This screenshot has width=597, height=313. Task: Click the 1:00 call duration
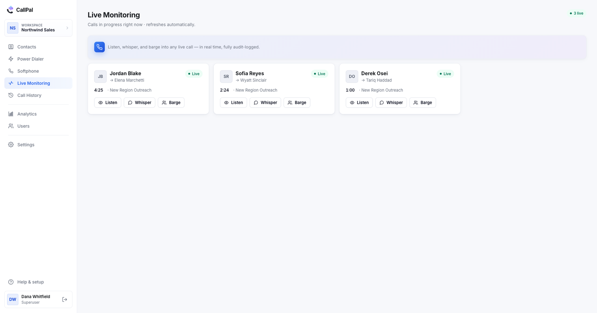[x=350, y=90]
